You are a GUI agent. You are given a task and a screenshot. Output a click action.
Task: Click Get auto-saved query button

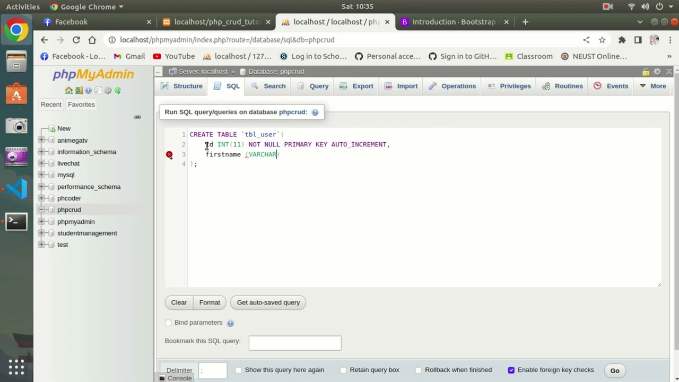pyautogui.click(x=268, y=302)
